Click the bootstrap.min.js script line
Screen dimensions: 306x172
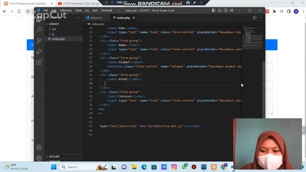click(x=150, y=126)
